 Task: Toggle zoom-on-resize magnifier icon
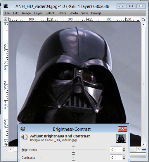pos(144,19)
